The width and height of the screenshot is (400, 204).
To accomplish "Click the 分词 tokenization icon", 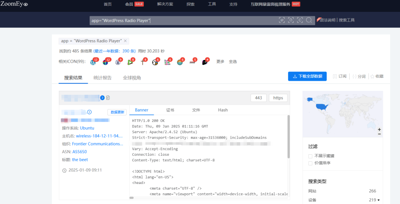I will pos(354,76).
